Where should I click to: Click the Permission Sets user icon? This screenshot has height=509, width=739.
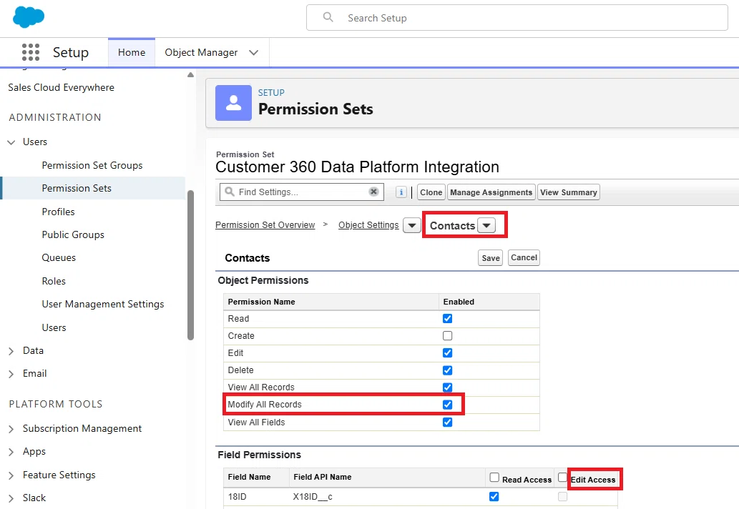pyautogui.click(x=233, y=103)
